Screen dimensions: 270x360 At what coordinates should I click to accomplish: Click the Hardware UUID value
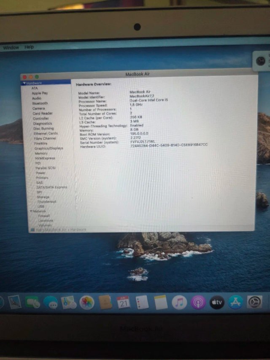pos(169,146)
